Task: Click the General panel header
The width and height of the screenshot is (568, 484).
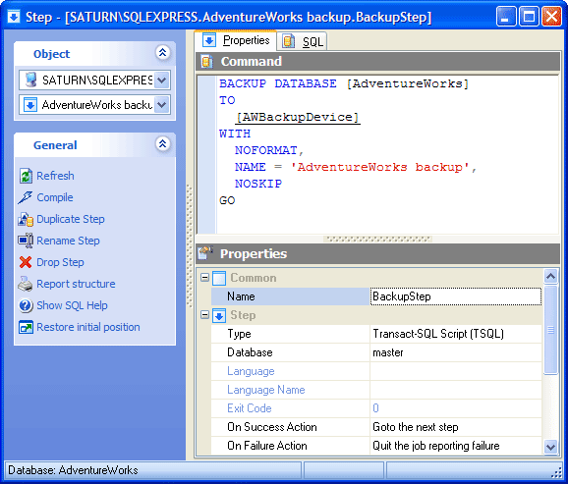Action: tap(95, 144)
